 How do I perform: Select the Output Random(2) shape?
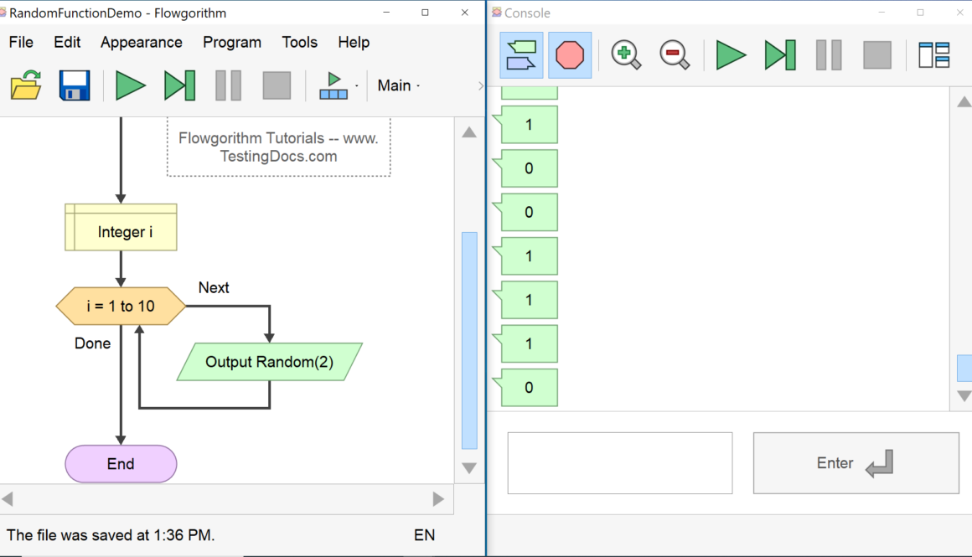[x=270, y=362]
